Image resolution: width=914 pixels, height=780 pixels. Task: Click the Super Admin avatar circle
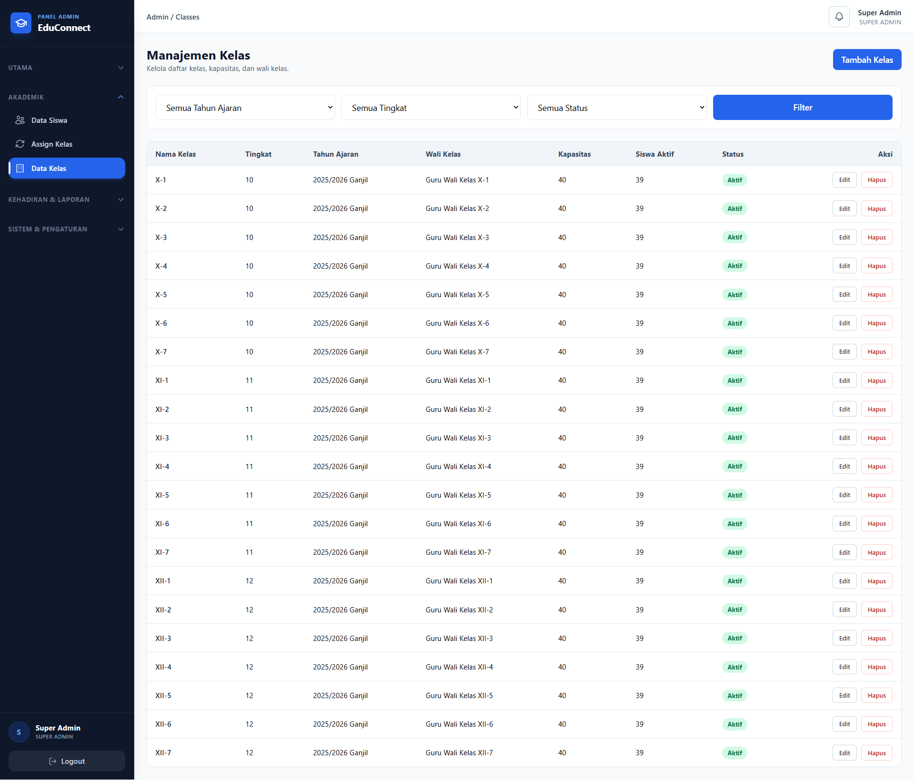click(19, 732)
